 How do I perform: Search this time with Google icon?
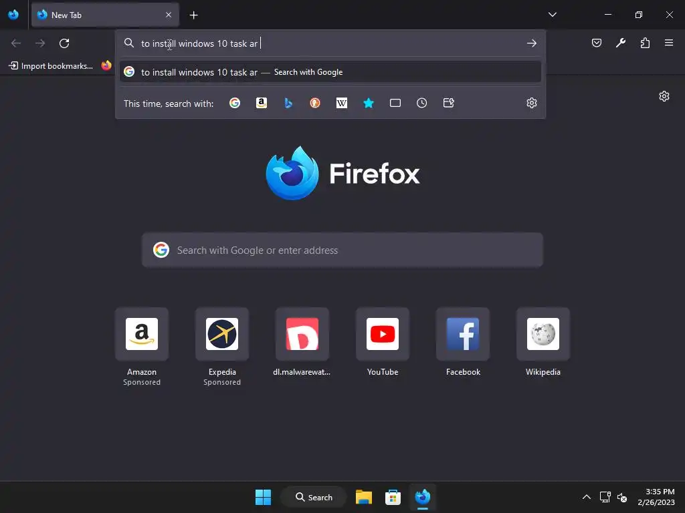click(x=235, y=103)
